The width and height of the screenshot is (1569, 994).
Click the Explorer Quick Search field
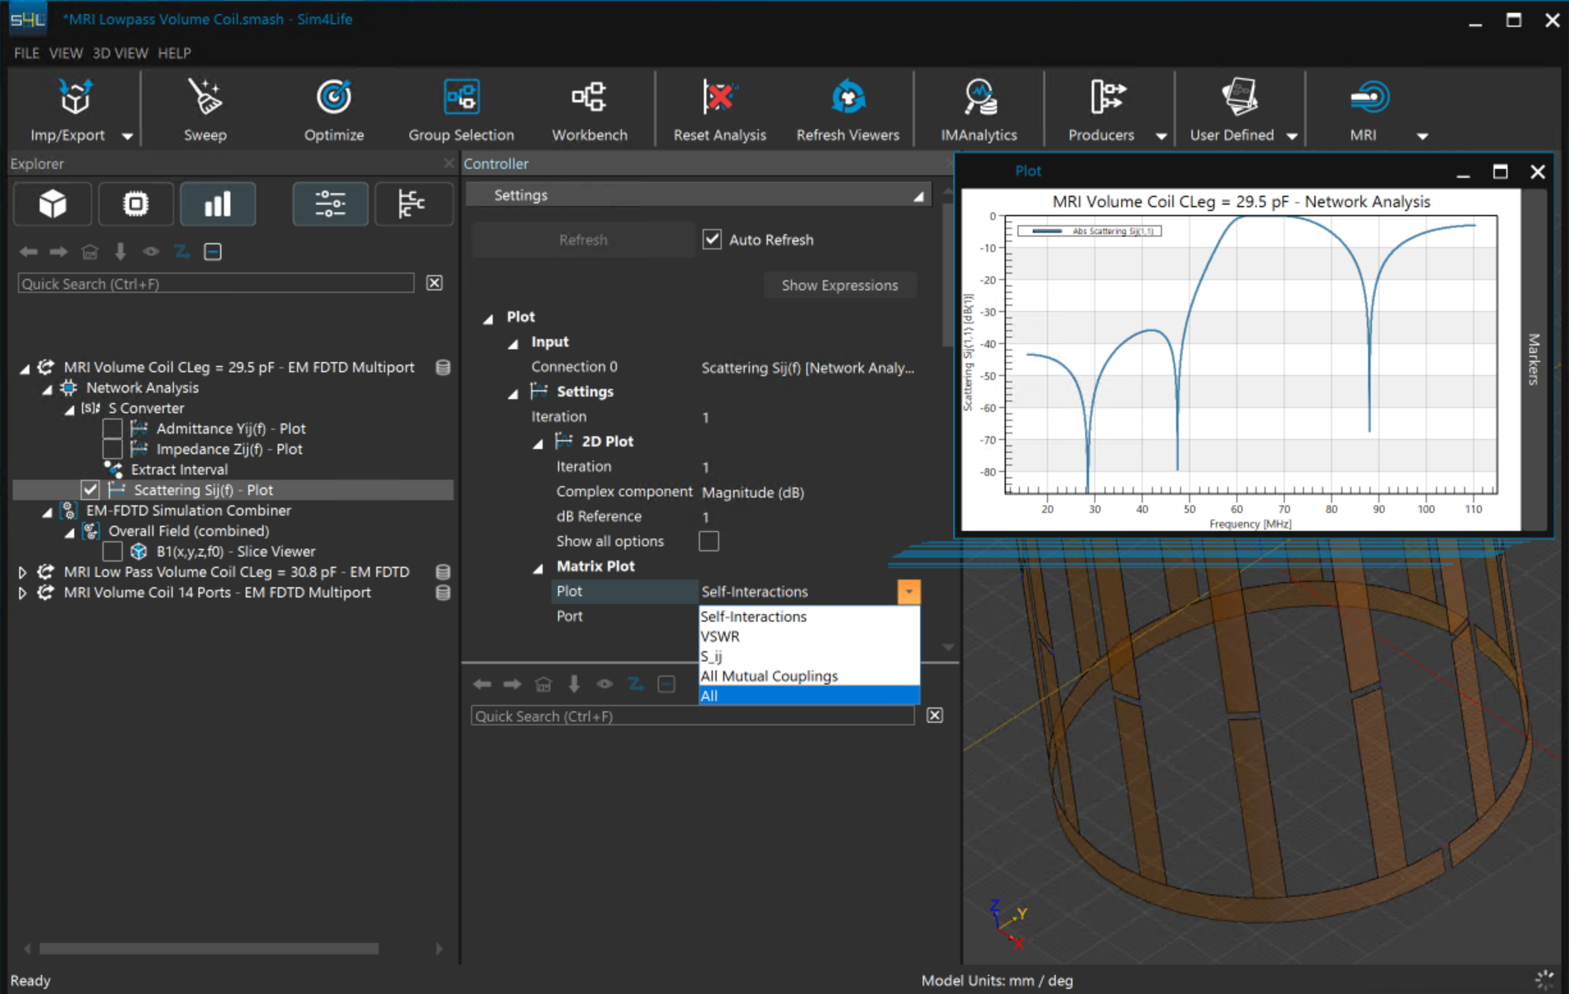pyautogui.click(x=215, y=284)
